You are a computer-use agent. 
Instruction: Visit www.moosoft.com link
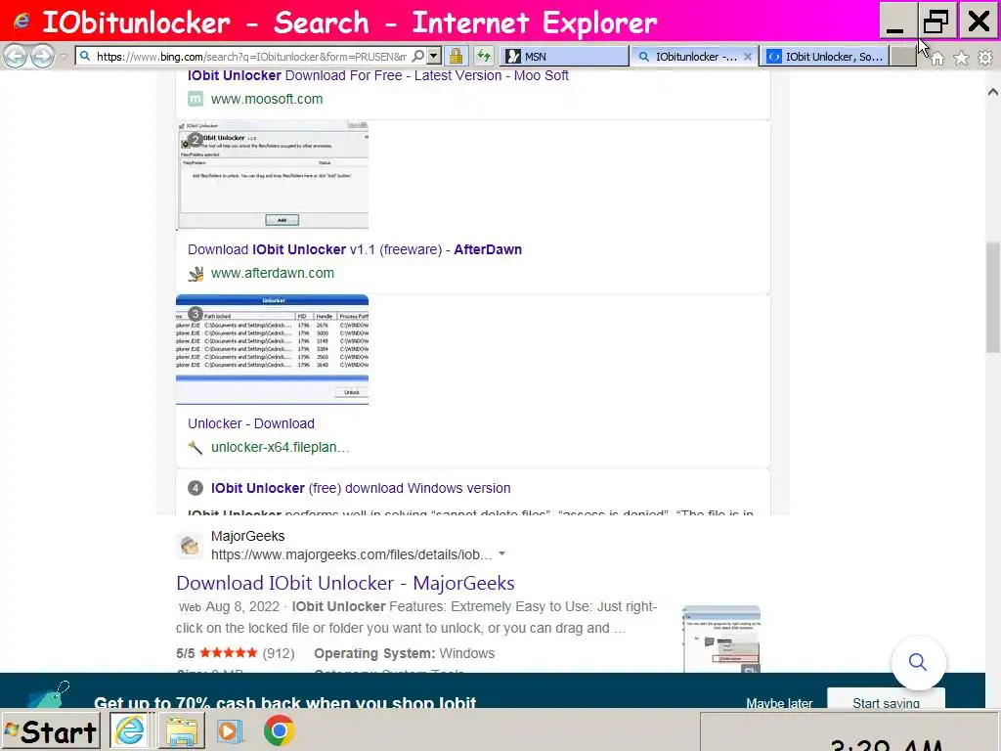[x=267, y=99]
